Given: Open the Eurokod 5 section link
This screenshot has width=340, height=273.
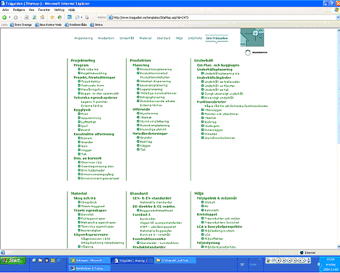Looking at the screenshot, I should pyautogui.click(x=142, y=214).
